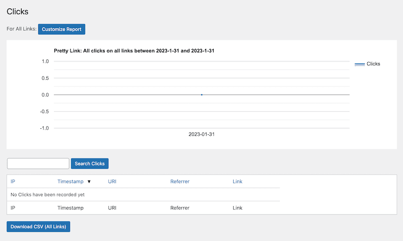Viewport: 403px width, 241px height.
Task: Click the Referrer label in table footer
Action: click(x=180, y=207)
